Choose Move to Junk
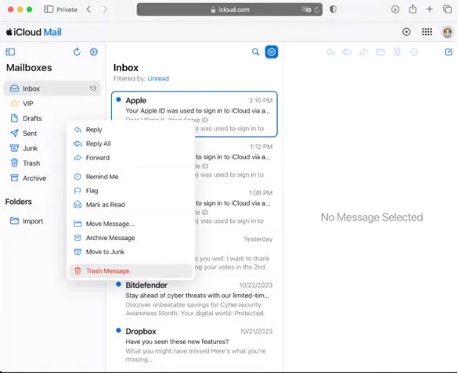This screenshot has width=458, height=373. (x=131, y=252)
